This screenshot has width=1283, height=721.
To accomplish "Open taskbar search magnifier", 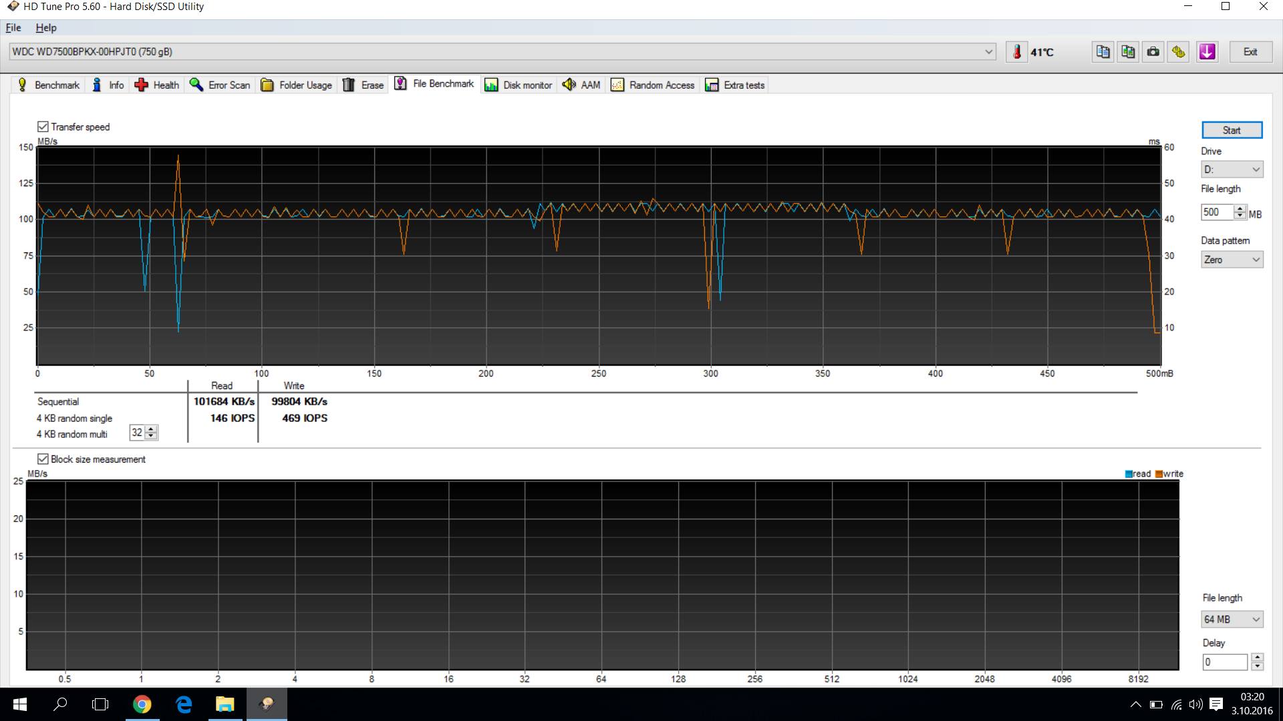I will (x=60, y=704).
